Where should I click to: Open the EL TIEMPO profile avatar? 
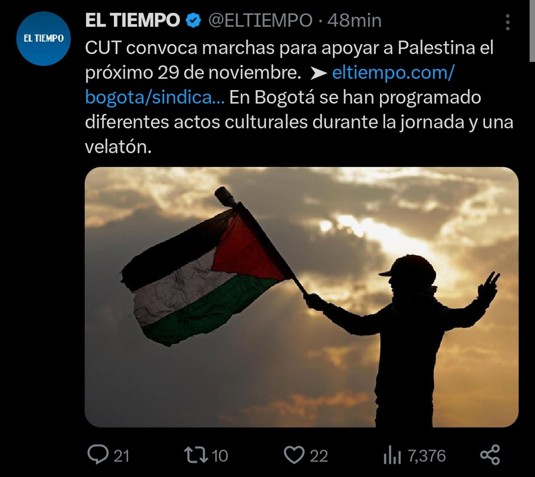pos(44,39)
